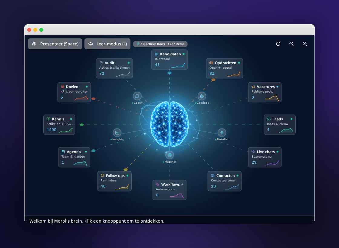Click the bell icon on Follow-ups card
The width and height of the screenshot is (339, 248).
(x=102, y=176)
